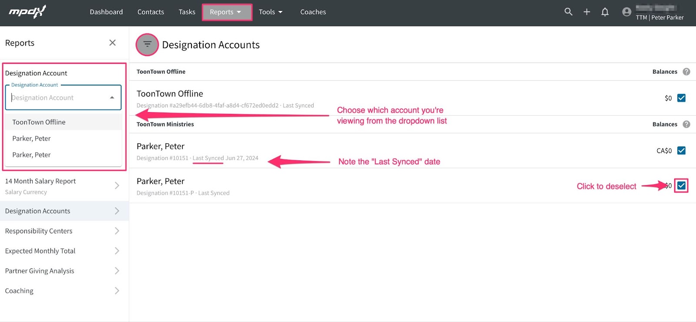Click the ToonTown Offline Balances help icon
This screenshot has height=322, width=696.
686,72
